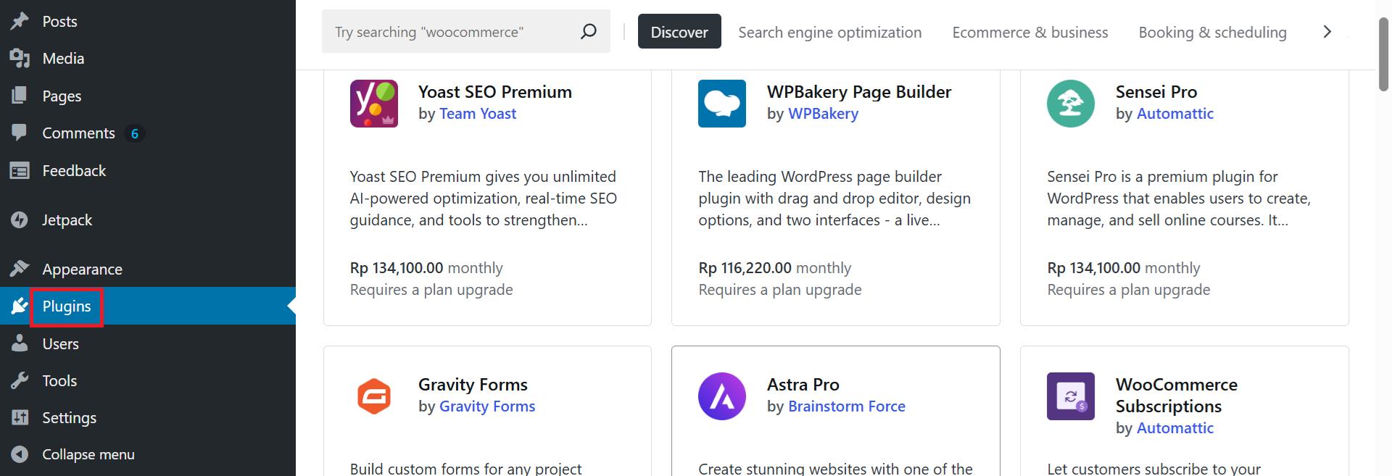Click the Appearance brush icon in sidebar
The height and width of the screenshot is (476, 1392).
[20, 269]
